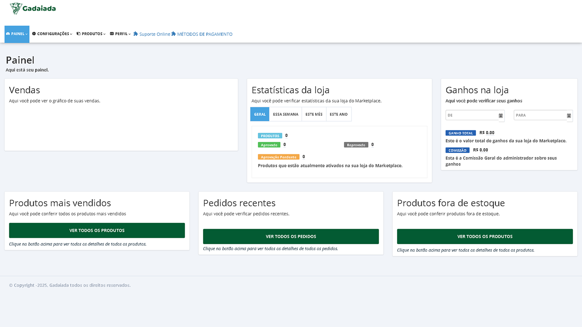Click the DE date input field
The image size is (582, 327).
(471, 115)
